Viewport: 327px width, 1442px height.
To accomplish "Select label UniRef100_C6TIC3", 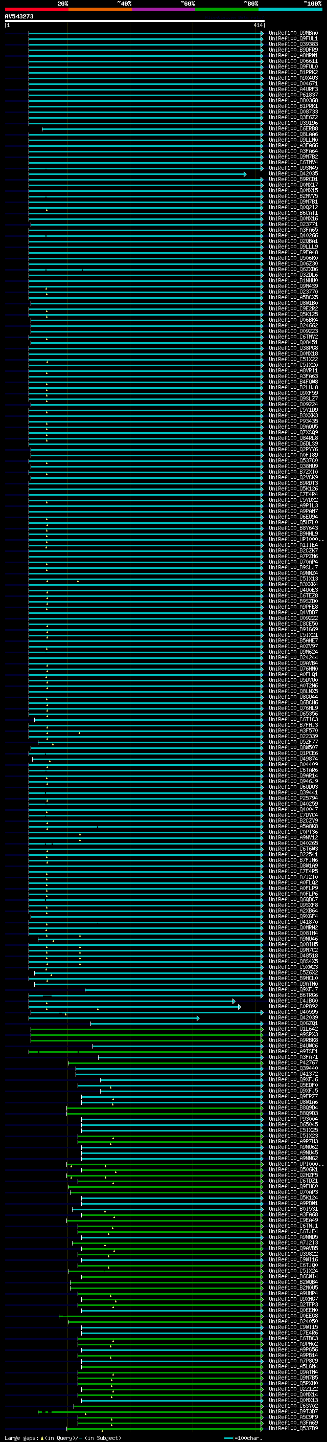I will tap(293, 720).
